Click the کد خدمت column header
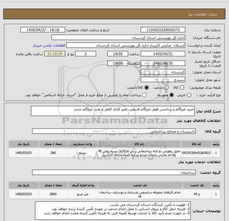Viewport: 229px width, 221px height. (197, 185)
